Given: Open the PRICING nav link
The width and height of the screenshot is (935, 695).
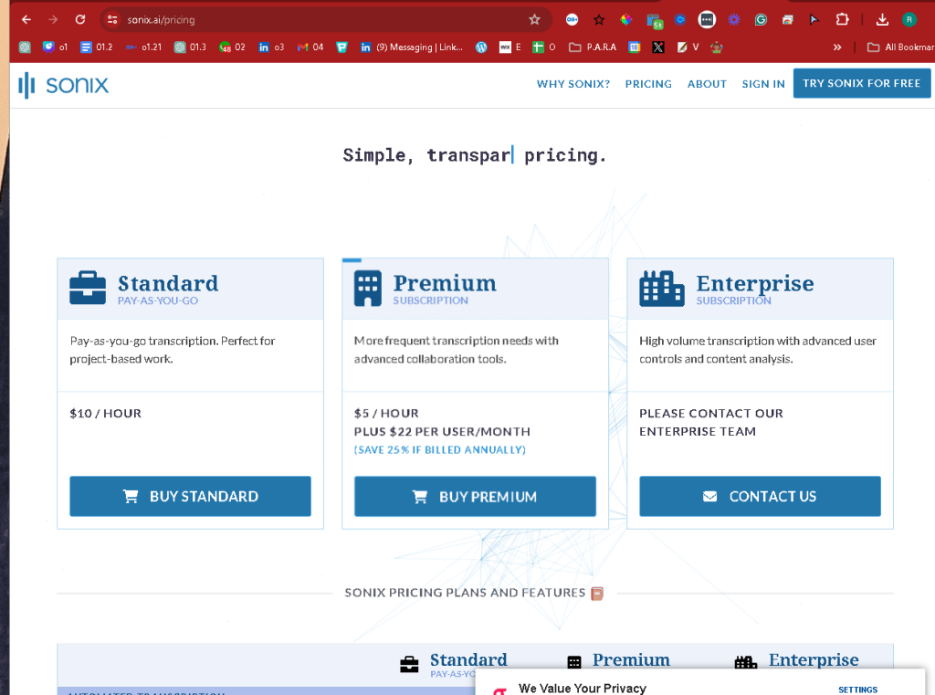Looking at the screenshot, I should point(648,84).
